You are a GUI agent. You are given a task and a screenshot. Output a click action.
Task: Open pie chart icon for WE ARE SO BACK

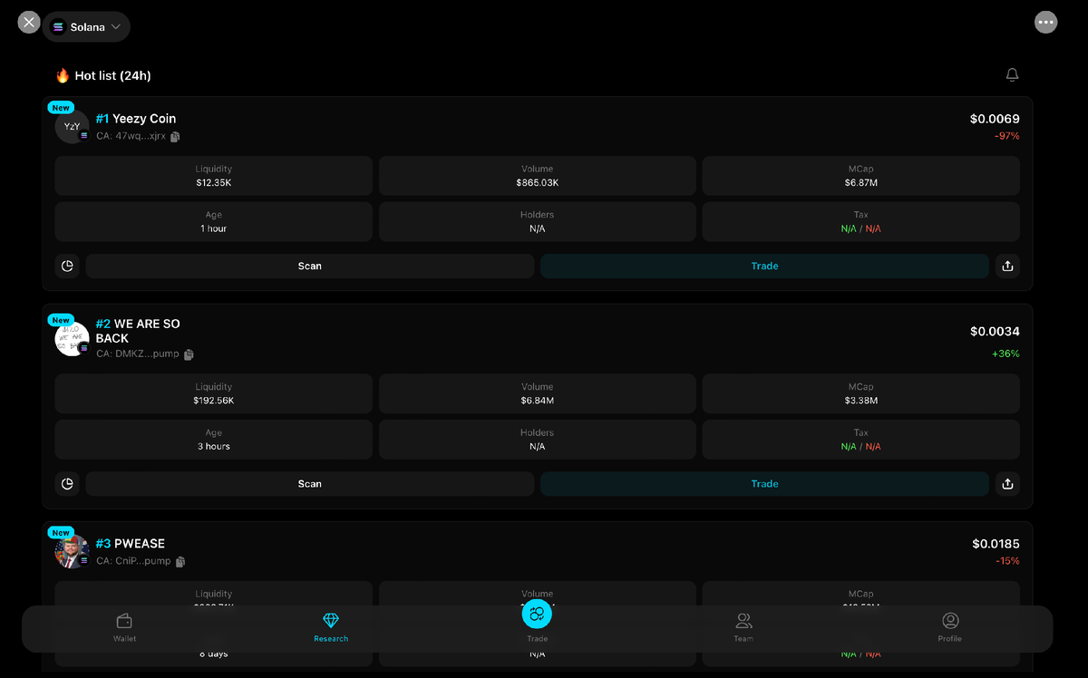pos(67,483)
